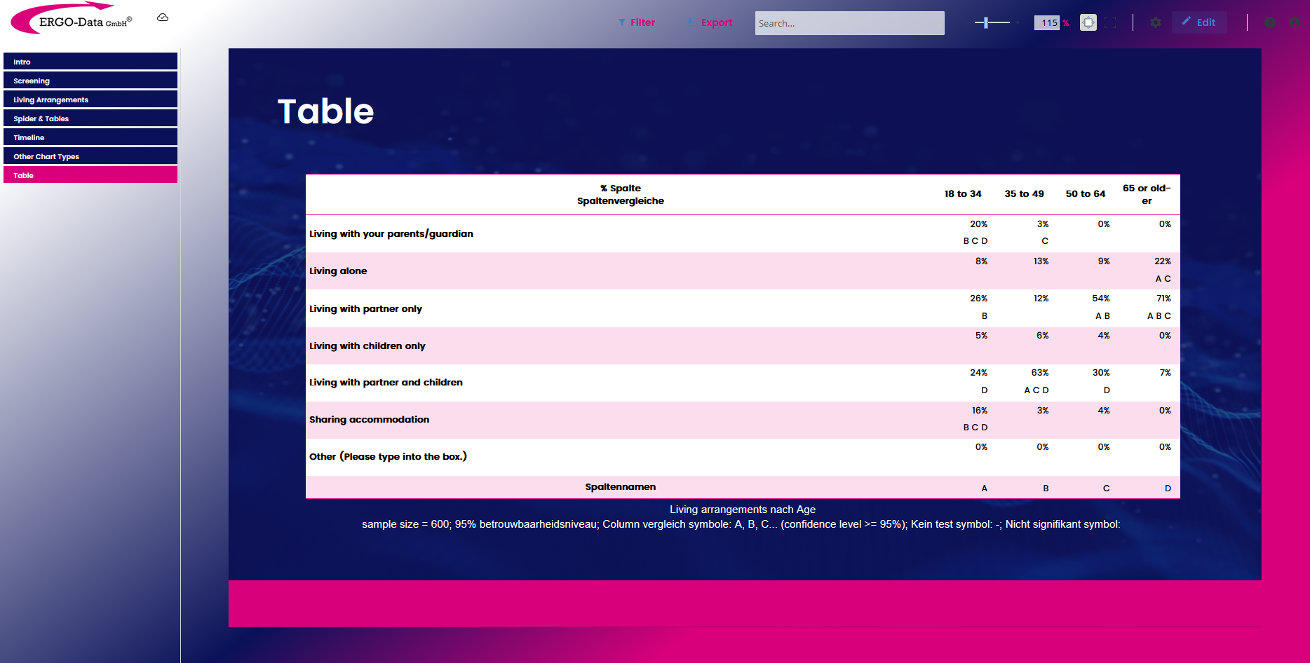This screenshot has width=1310, height=663.
Task: Click the Export button
Action: [x=709, y=22]
